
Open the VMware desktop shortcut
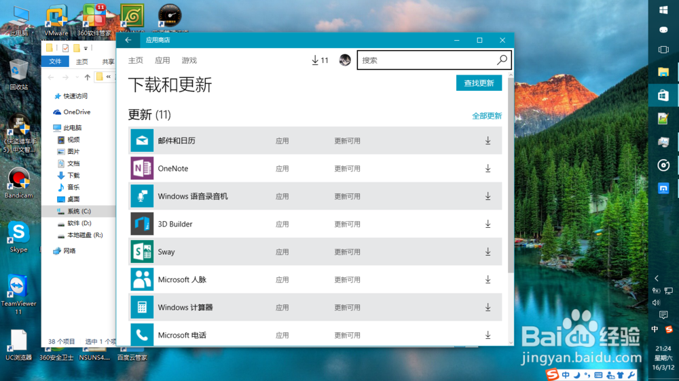pos(56,20)
